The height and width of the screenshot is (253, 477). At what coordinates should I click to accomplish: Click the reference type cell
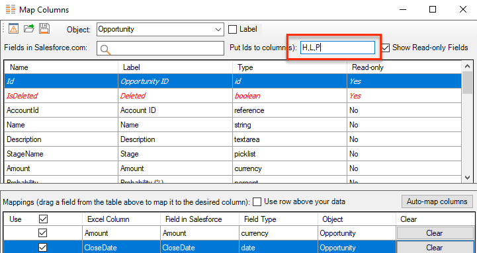pos(290,110)
